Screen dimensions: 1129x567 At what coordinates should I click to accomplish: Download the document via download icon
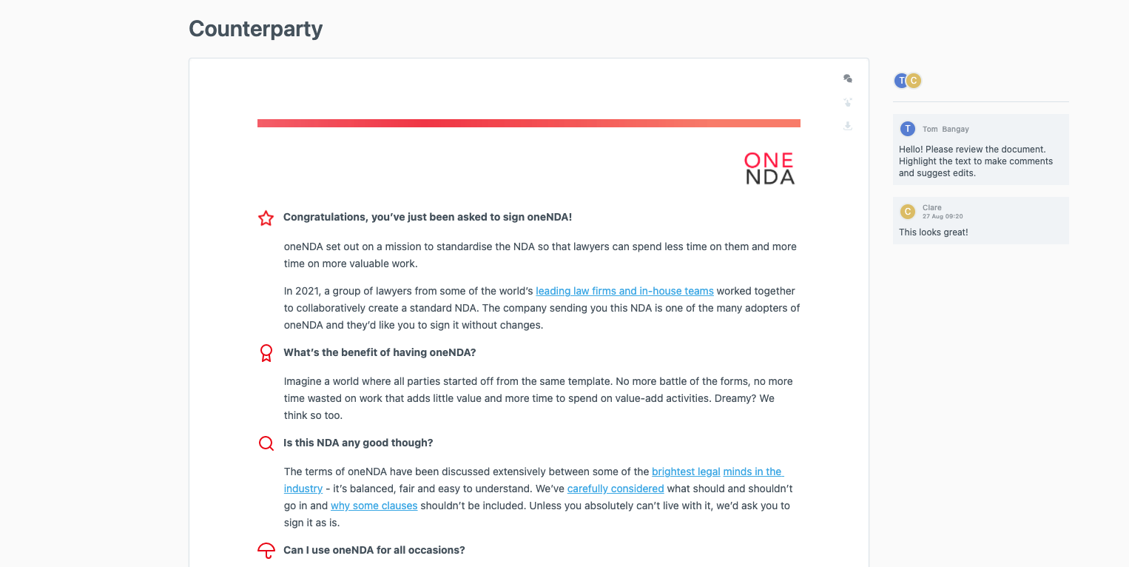[848, 126]
